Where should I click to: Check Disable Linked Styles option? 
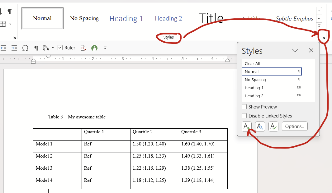[x=244, y=116]
